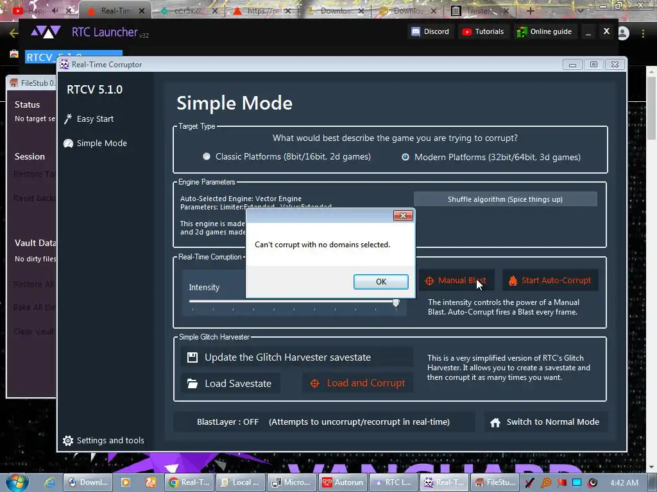Click the Manual Blast button
The image size is (657, 492).
[x=456, y=281]
